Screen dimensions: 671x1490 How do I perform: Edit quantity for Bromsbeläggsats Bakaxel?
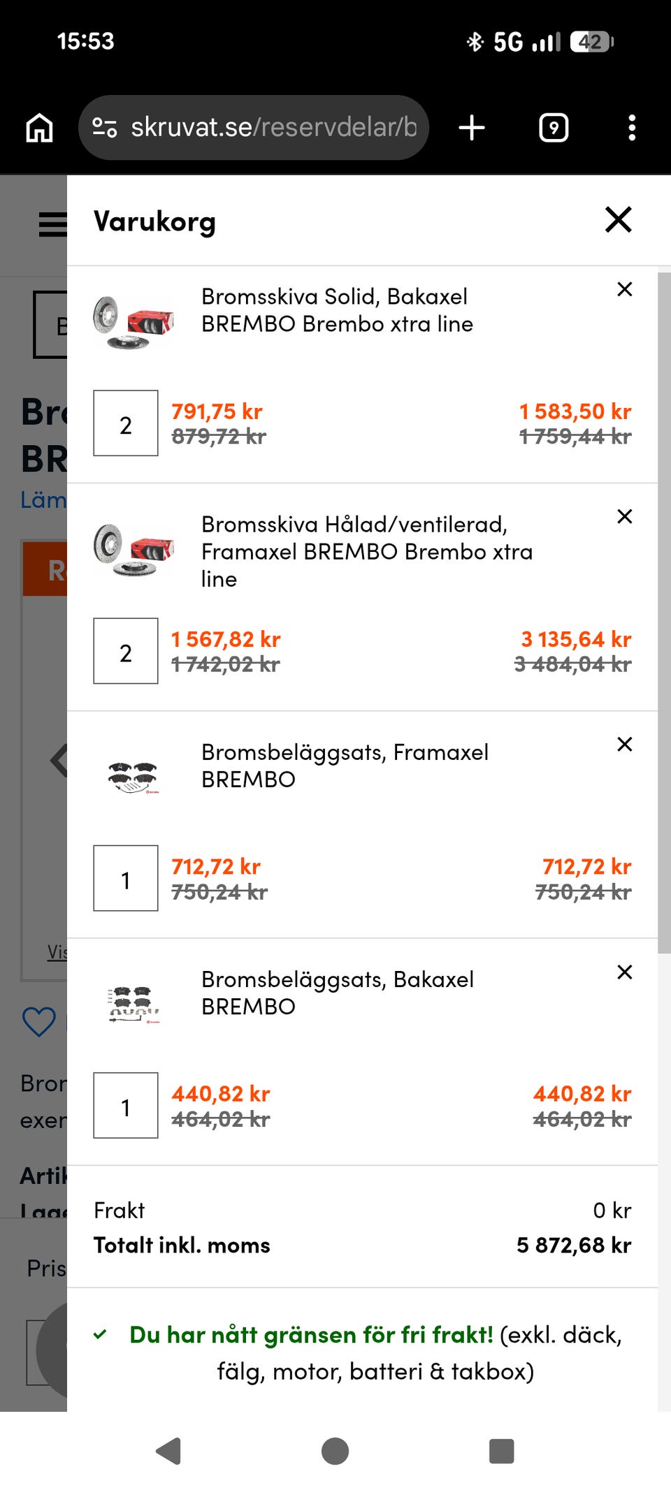pos(126,1106)
